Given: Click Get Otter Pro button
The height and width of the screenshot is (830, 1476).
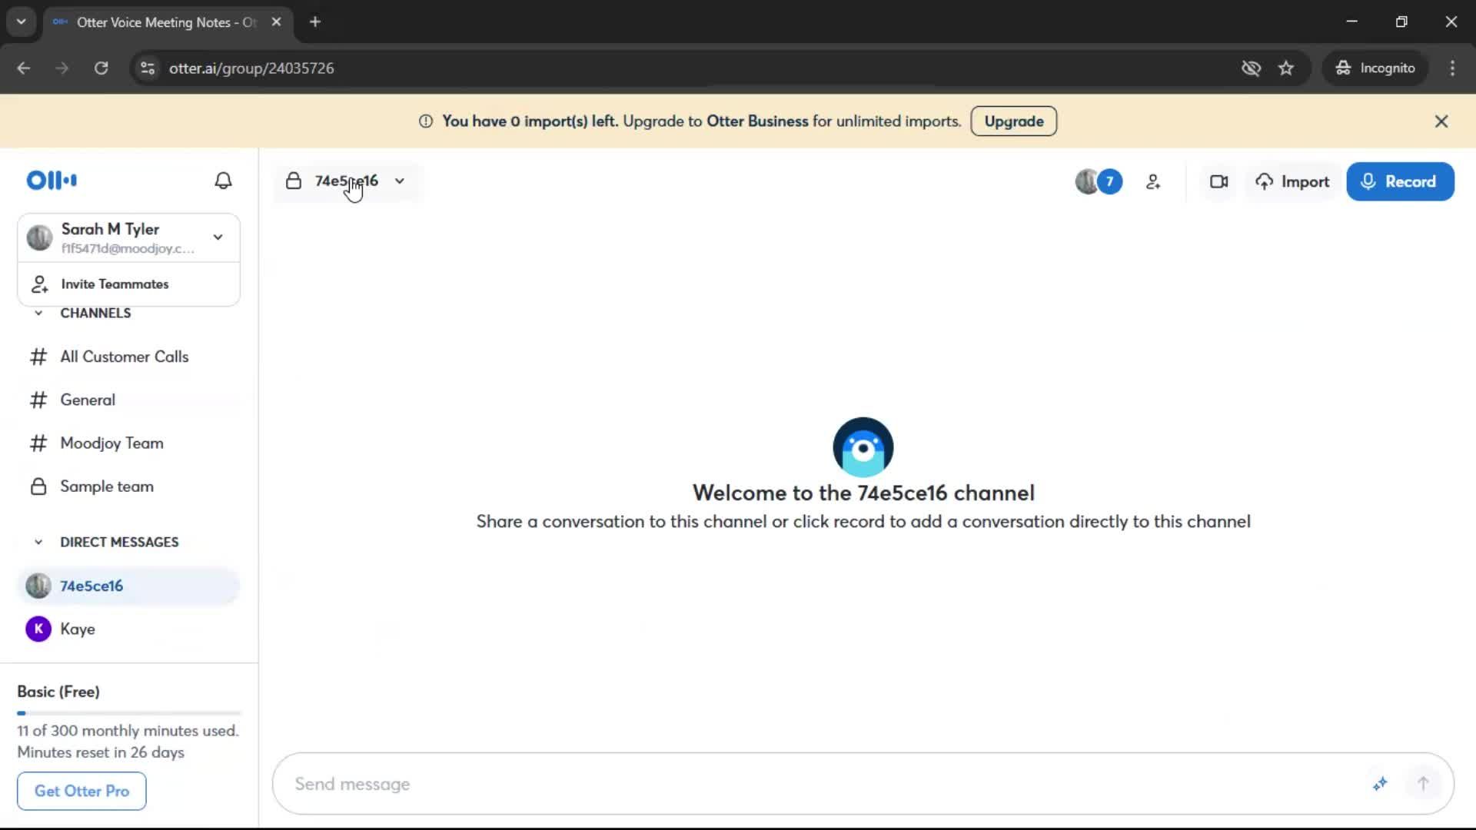Looking at the screenshot, I should [x=81, y=791].
